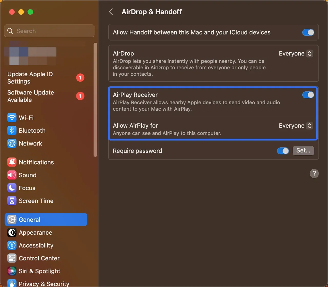Click 'Anyone can see and AirPlay' text
This screenshot has height=287, width=328.
coord(167,133)
